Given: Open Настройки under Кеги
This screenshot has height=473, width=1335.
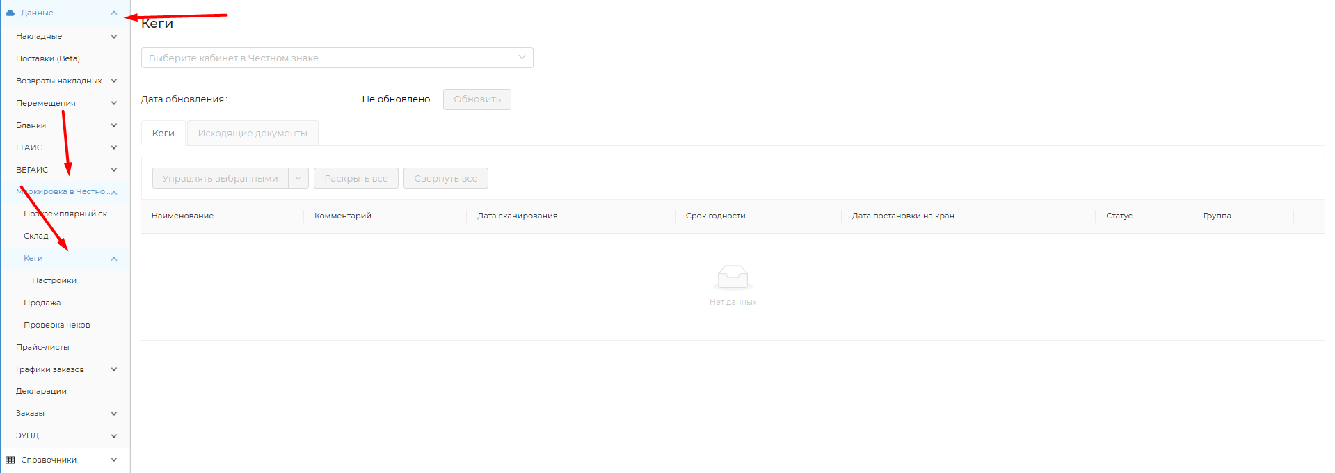Looking at the screenshot, I should (54, 280).
